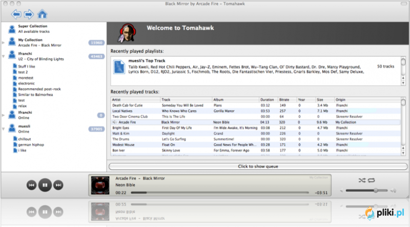This screenshot has height=227, width=410.
Task: Open the Recommended post-rock playlist icon
Action: pos(15,89)
